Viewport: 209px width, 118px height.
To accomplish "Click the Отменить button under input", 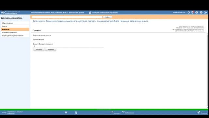I will tap(51, 49).
